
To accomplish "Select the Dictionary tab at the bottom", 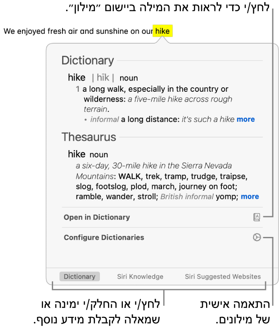I will pyautogui.click(x=79, y=276).
